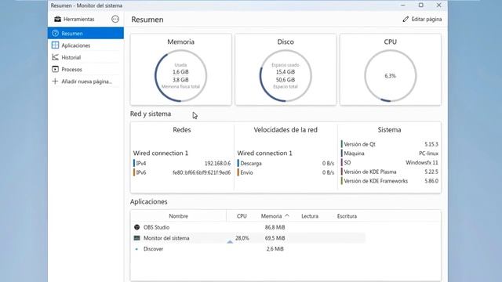Viewport: 502px width, 282px height.
Task: Click the 86,8 MiB memory value
Action: (275, 227)
